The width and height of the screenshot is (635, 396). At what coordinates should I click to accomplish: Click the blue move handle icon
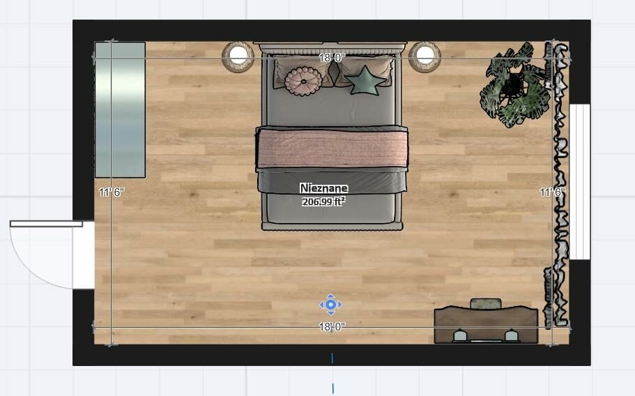(331, 305)
